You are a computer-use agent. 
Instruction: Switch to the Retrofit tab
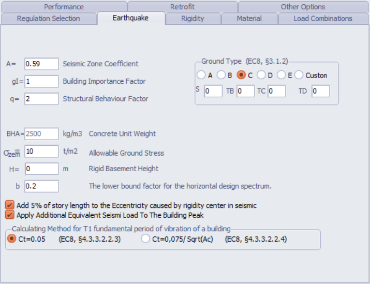(182, 7)
